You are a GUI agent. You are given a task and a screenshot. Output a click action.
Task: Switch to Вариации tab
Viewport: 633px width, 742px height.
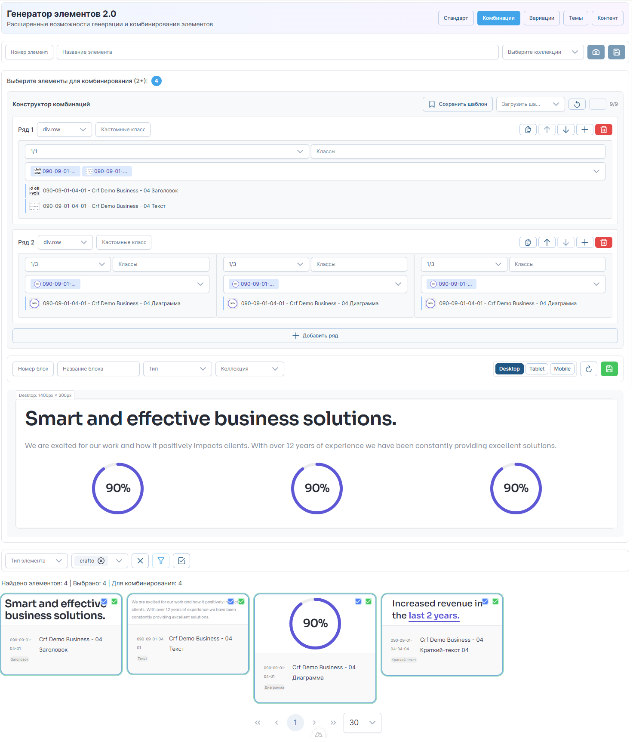tap(542, 18)
